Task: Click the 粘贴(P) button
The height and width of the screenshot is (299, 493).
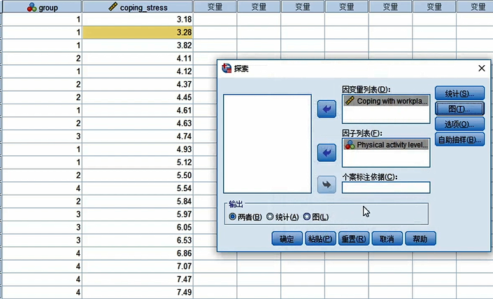Action: click(320, 239)
